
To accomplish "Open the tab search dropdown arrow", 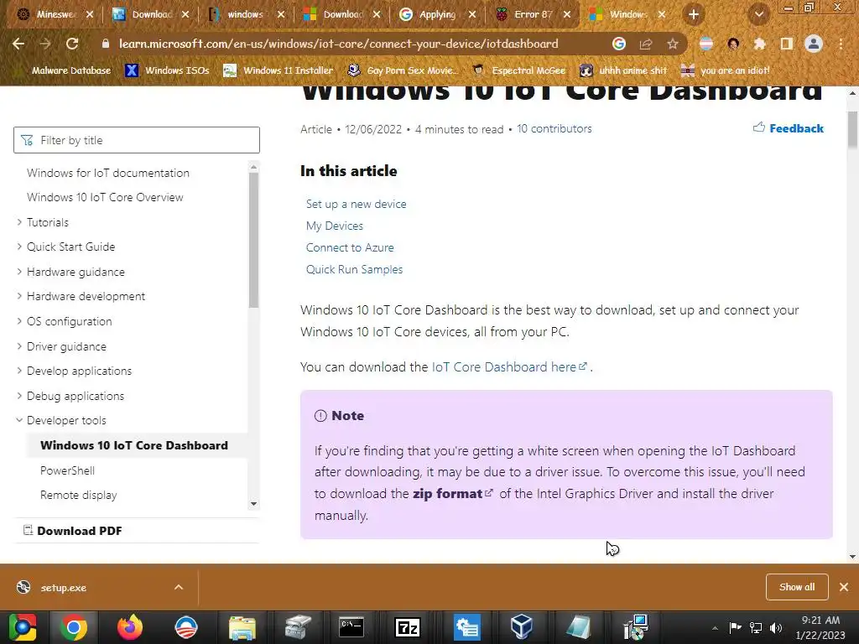I will tap(758, 15).
